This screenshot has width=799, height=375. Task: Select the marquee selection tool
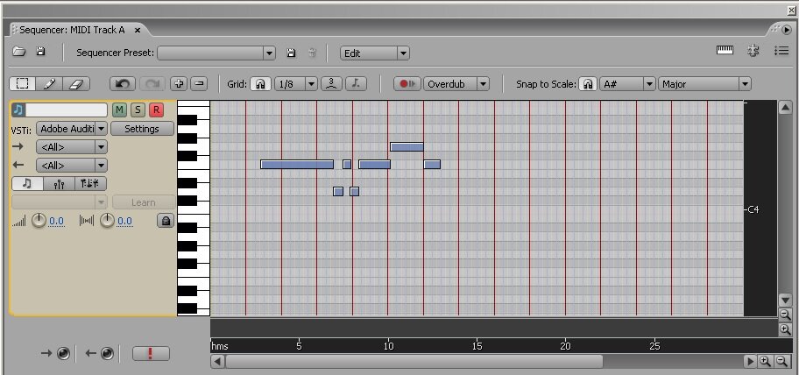pos(22,84)
